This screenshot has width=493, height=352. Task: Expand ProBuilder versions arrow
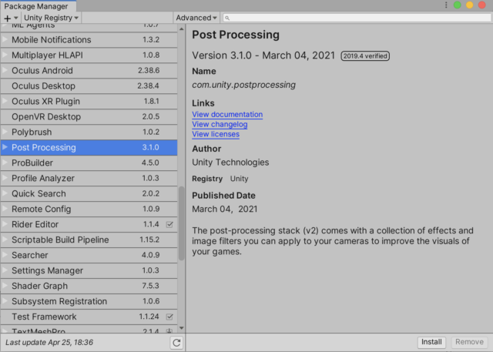pos(5,163)
